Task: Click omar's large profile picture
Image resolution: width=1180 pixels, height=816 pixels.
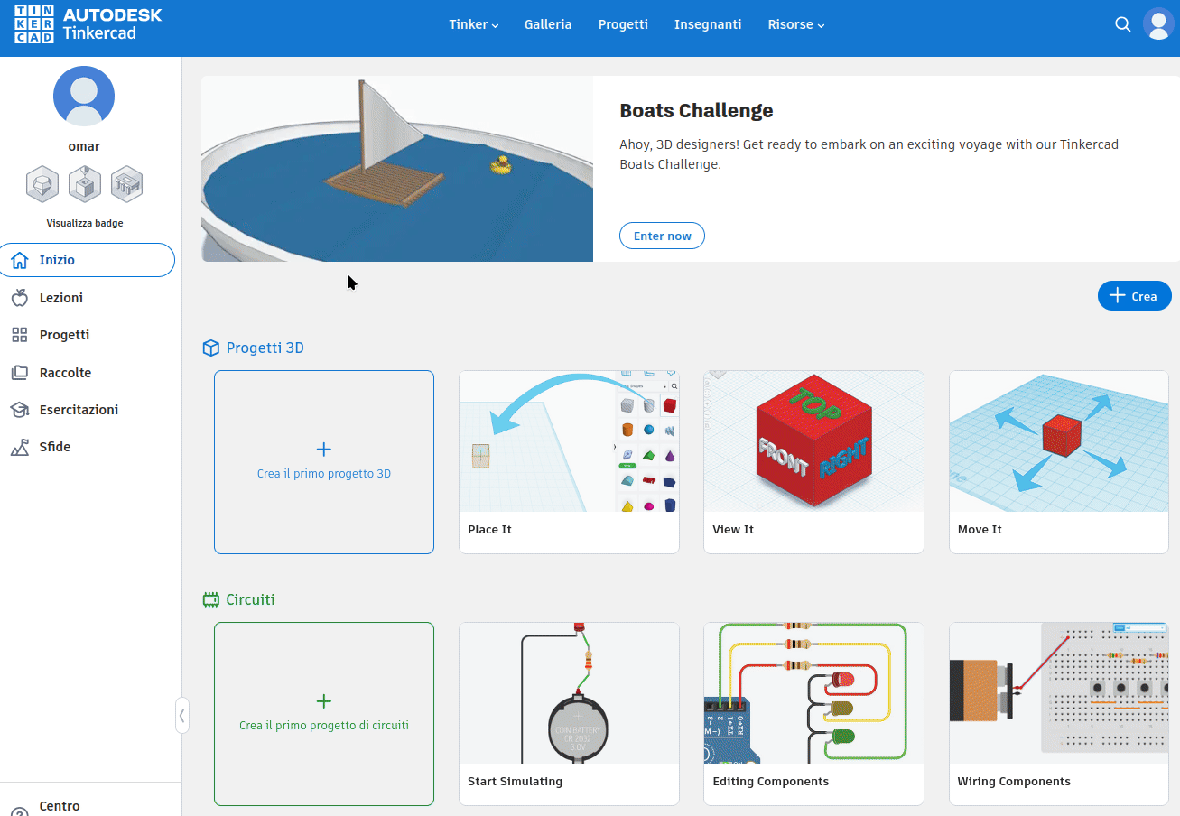Action: coord(84,96)
